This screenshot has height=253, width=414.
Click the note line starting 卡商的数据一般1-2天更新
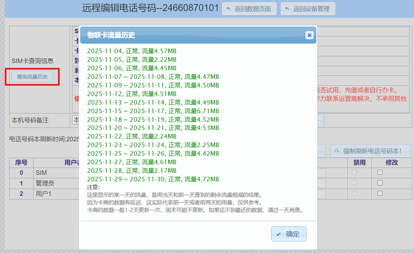click(x=195, y=210)
